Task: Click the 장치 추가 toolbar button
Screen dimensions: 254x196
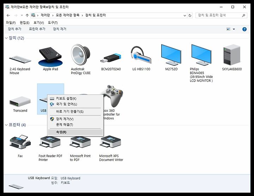Action: click(x=14, y=29)
